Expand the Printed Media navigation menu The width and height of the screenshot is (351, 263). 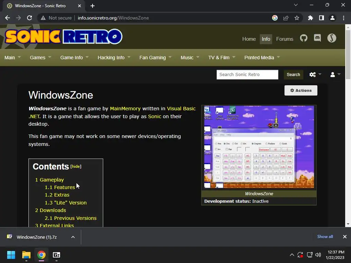click(262, 58)
